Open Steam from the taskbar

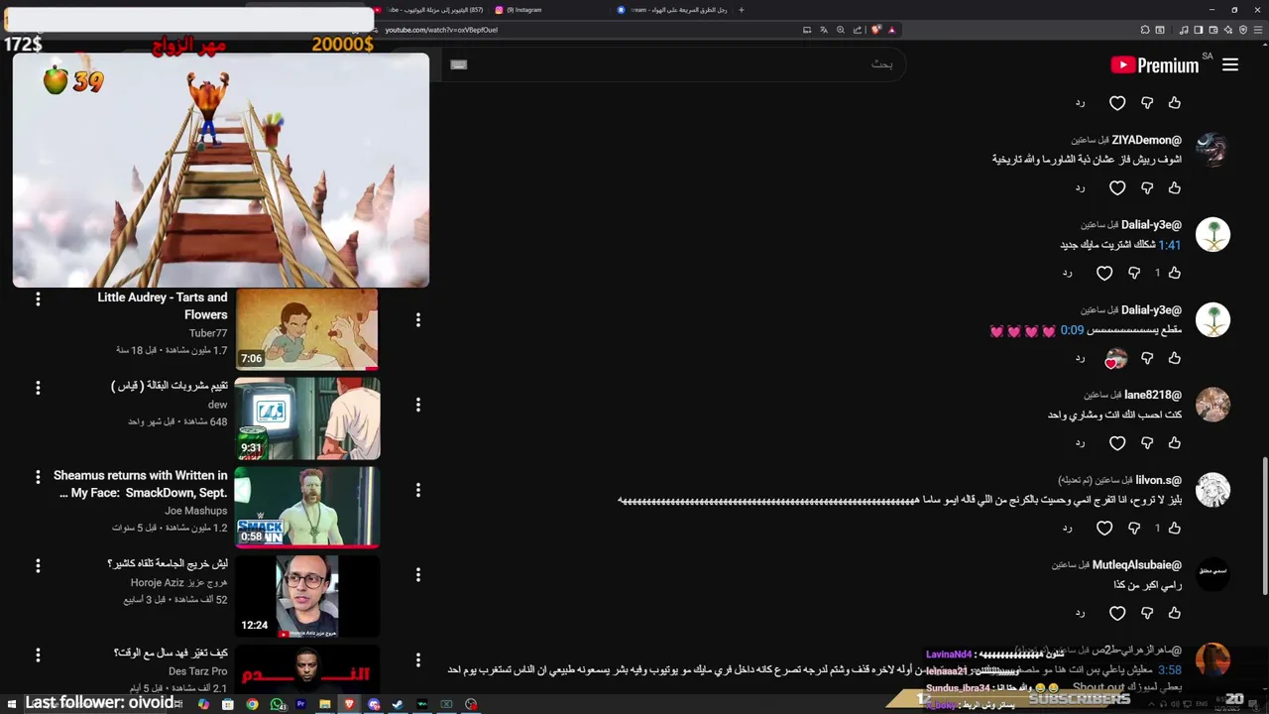click(x=398, y=704)
